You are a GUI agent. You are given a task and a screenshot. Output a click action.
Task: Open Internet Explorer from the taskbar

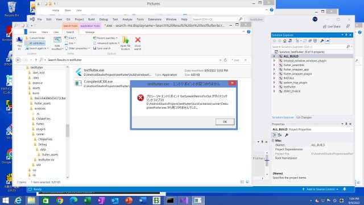[x=18, y=200]
